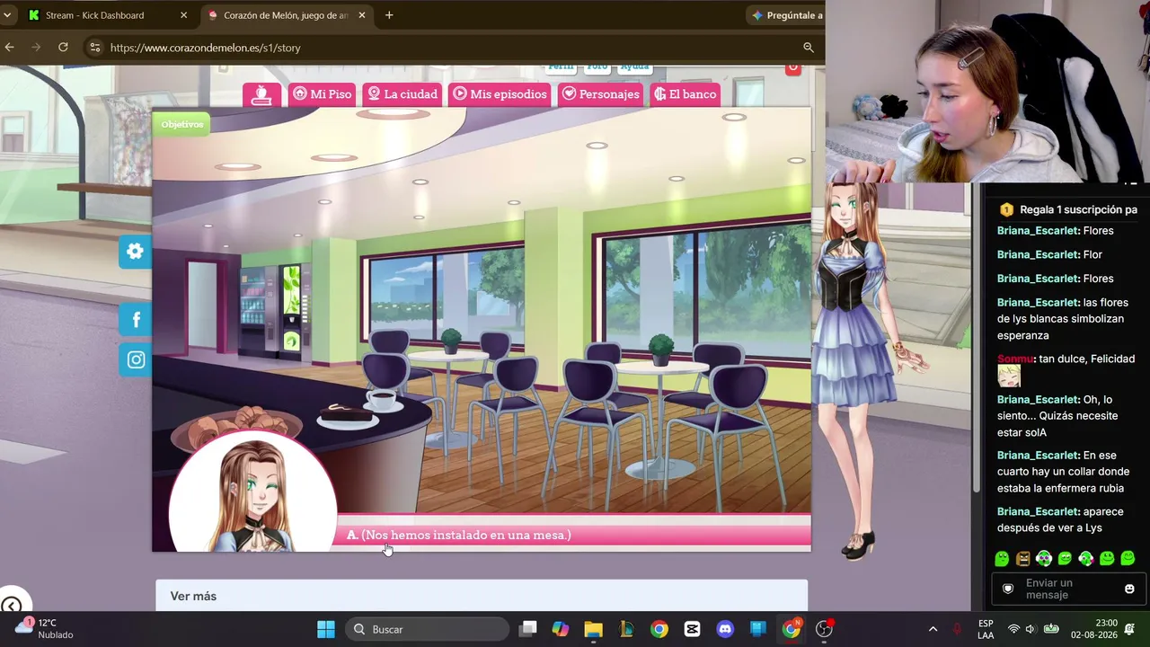Click the character portrait avatar
1150x647 pixels.
click(x=252, y=492)
